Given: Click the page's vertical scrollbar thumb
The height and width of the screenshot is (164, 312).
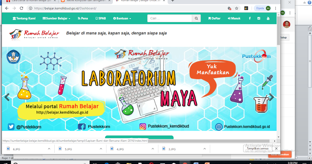Looking at the screenshot, I should 278,30.
